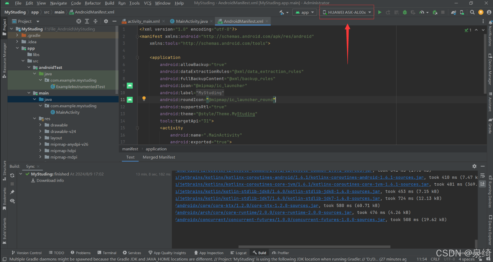Viewport: 493px width, 262px height.
Task: Hide the Build panel with minus icon
Action: click(x=483, y=166)
